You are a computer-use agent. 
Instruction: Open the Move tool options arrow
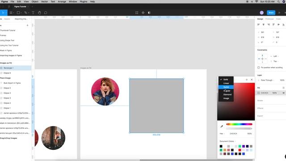pyautogui.click(x=6, y=13)
